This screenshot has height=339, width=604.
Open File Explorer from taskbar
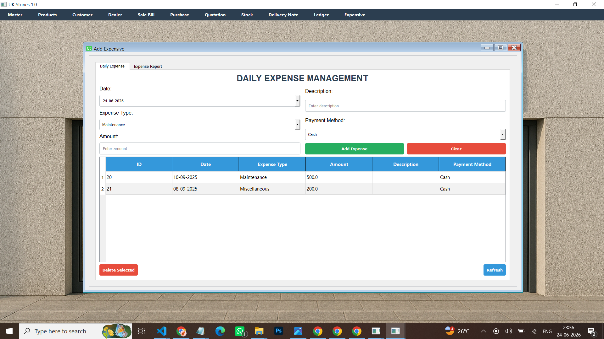pyautogui.click(x=259, y=331)
